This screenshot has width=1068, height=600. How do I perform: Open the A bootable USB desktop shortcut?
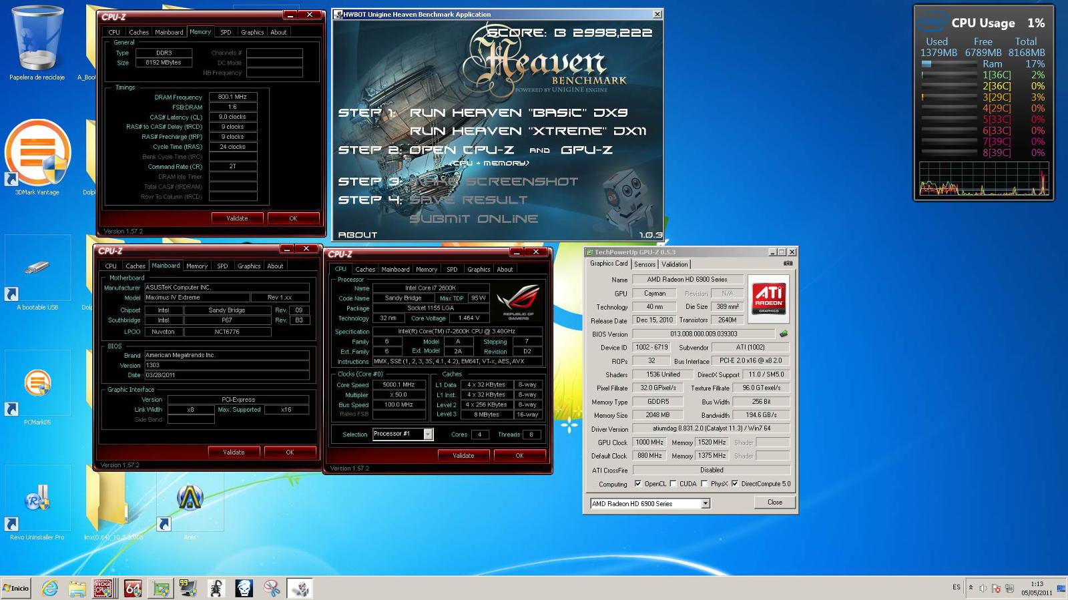pos(37,274)
